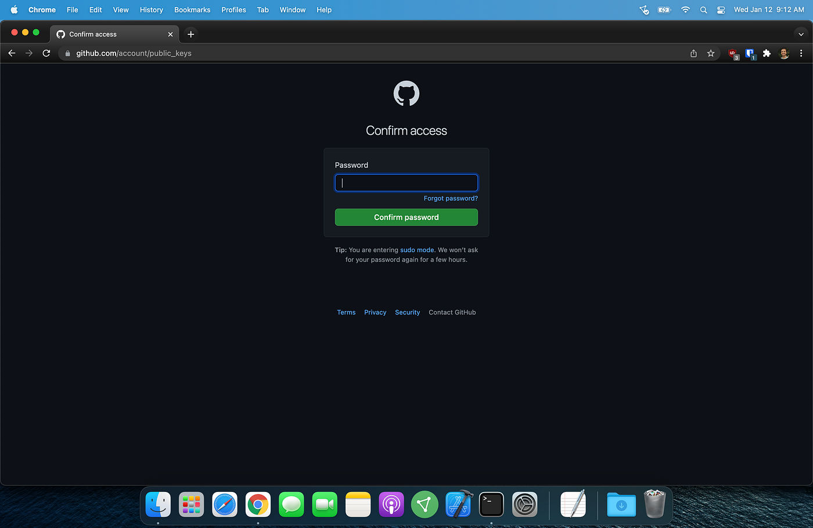The height and width of the screenshot is (528, 813).
Task: Open the Chrome app menu
Action: coord(42,10)
